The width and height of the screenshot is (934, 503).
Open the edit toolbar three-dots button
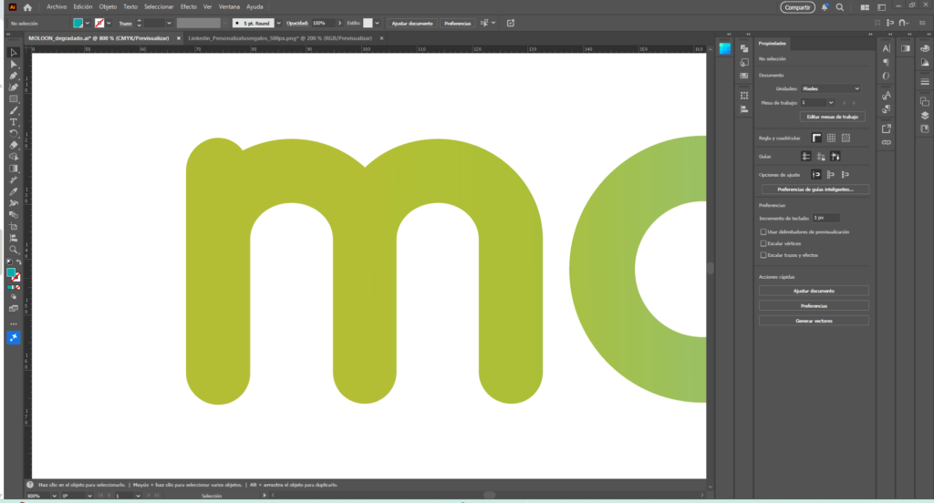(x=13, y=324)
